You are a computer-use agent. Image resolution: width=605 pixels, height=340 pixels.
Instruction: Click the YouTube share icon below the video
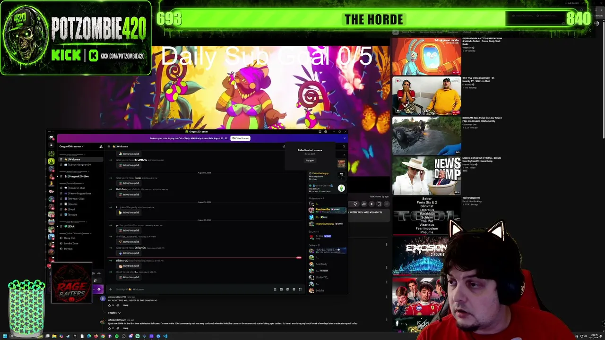363,204
